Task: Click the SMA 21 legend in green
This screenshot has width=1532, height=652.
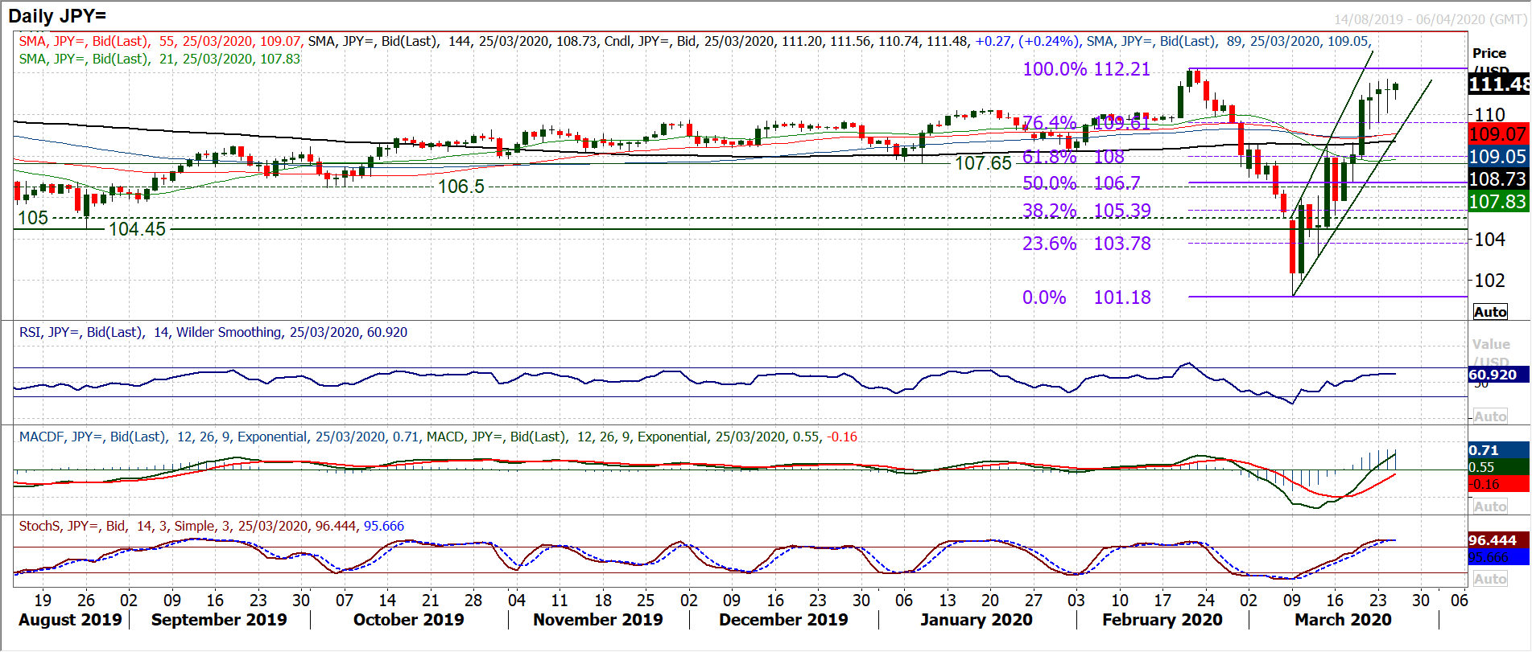Action: pyautogui.click(x=159, y=59)
